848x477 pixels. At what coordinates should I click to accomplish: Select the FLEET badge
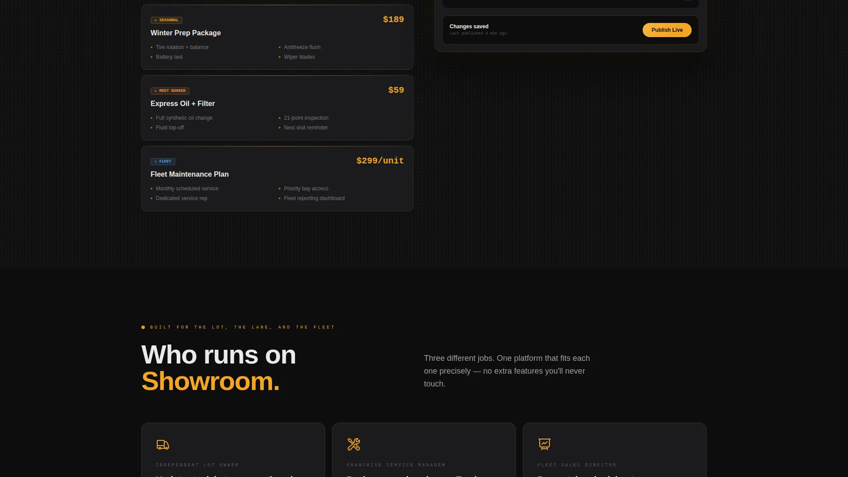coord(163,162)
